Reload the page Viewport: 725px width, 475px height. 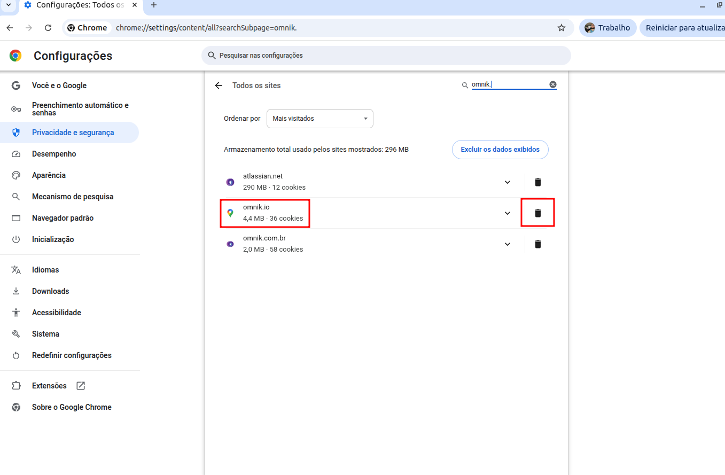click(48, 28)
